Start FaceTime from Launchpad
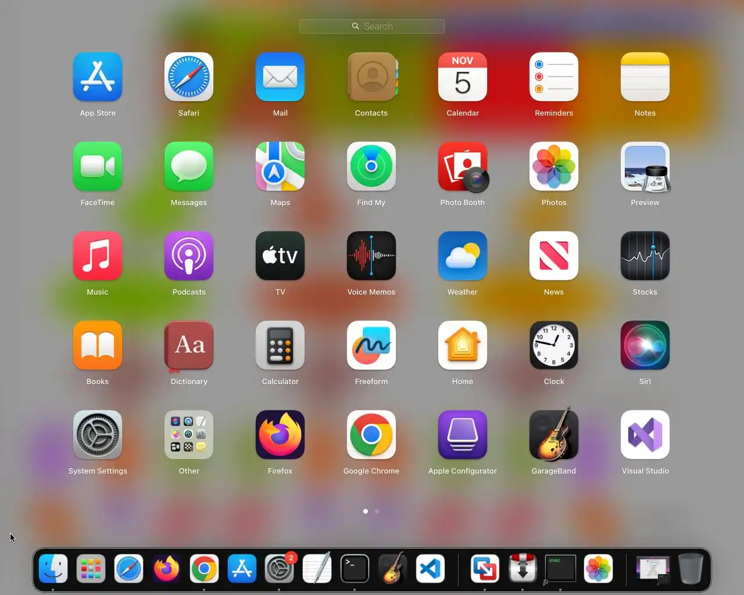This screenshot has width=744, height=595. coord(98,166)
